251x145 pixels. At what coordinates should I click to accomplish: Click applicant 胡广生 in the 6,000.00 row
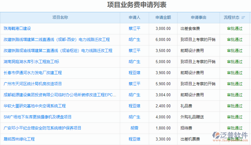coord(134,39)
